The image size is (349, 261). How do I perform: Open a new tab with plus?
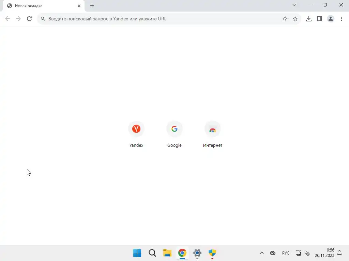coord(92,6)
